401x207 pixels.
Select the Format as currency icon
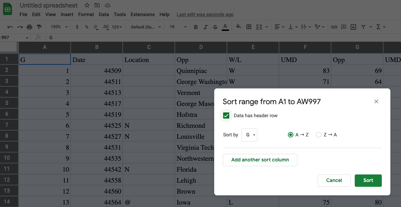pos(77,26)
